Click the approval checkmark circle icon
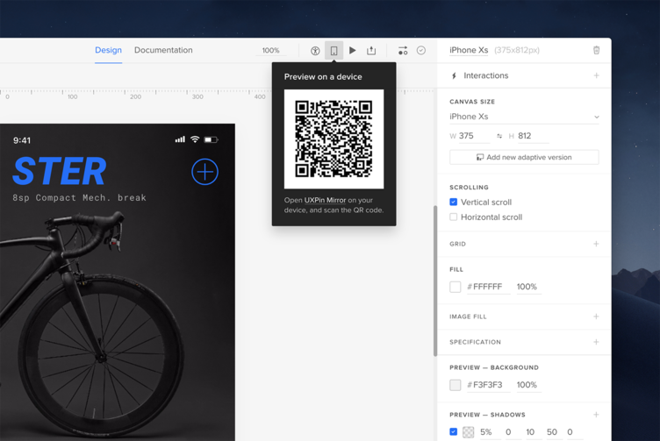Image resolution: width=660 pixels, height=441 pixels. pos(421,51)
